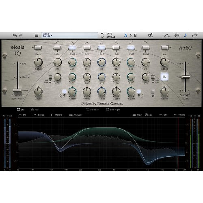This screenshot has width=203, height=203.
Task: Click the Air gain knob under Air label
Action: [x=164, y=62]
